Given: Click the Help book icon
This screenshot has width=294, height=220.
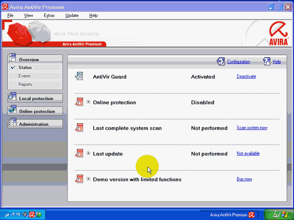Looking at the screenshot, I should pyautogui.click(x=267, y=61).
